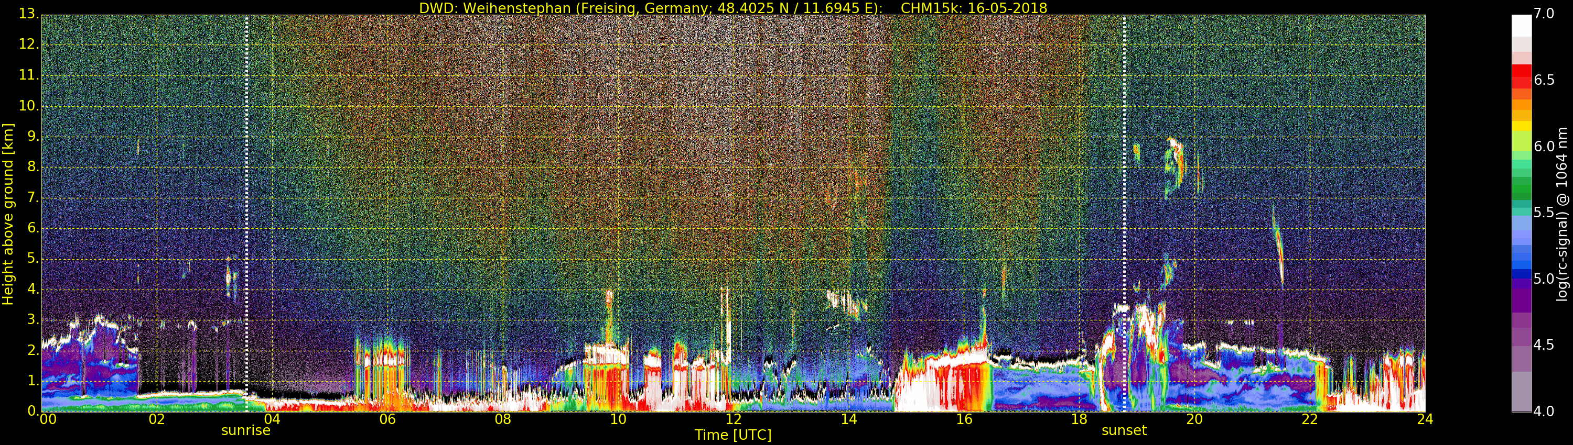
Task: Click the 1 km height axis tick label
Action: [x=33, y=381]
